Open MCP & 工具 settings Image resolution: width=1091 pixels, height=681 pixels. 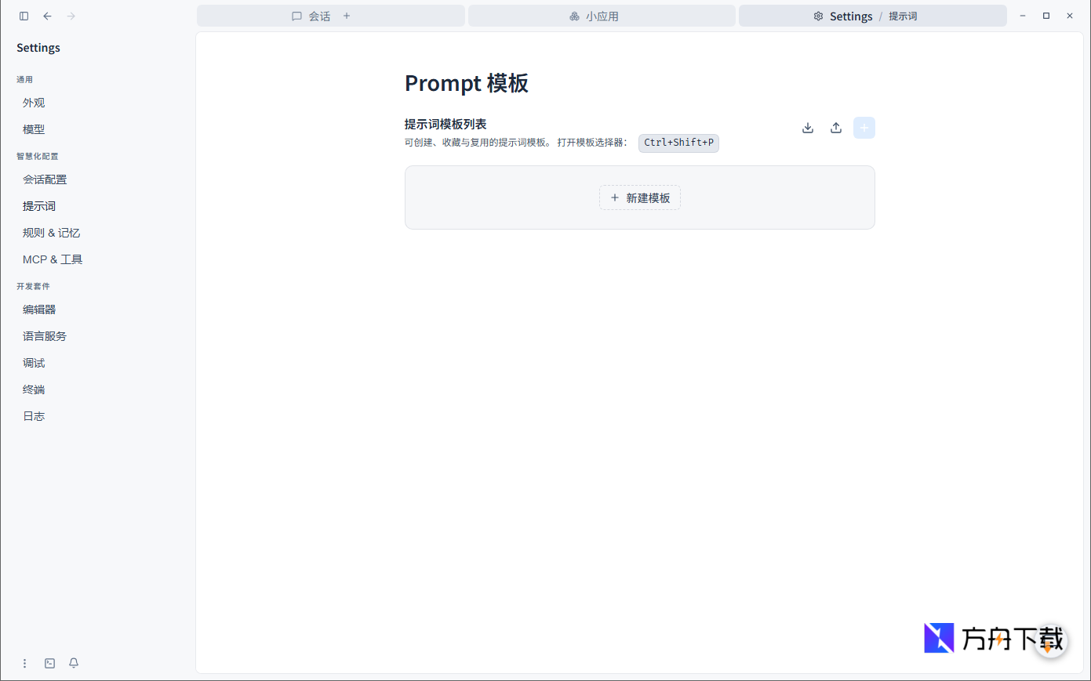52,259
